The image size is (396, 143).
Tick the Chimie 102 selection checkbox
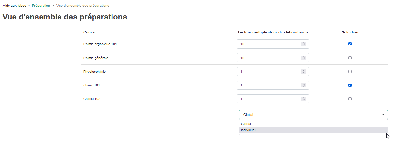pyautogui.click(x=350, y=99)
